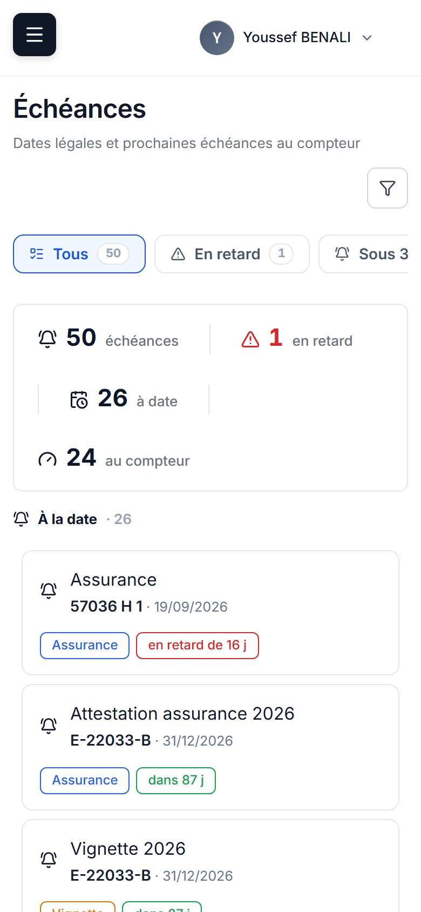Image resolution: width=421 pixels, height=912 pixels.
Task: Click bell icon on Attestation assurance 2026
Action: [49, 725]
